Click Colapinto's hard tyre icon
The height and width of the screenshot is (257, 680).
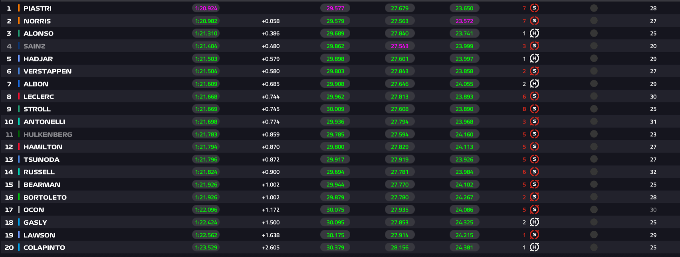(534, 247)
